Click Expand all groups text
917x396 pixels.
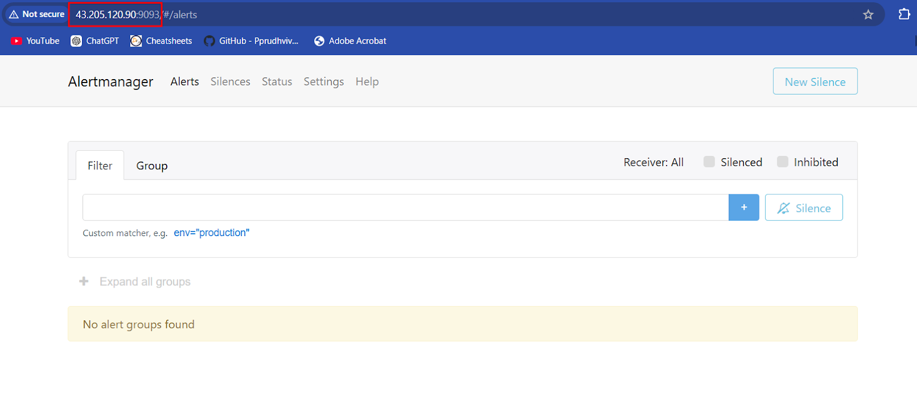145,281
